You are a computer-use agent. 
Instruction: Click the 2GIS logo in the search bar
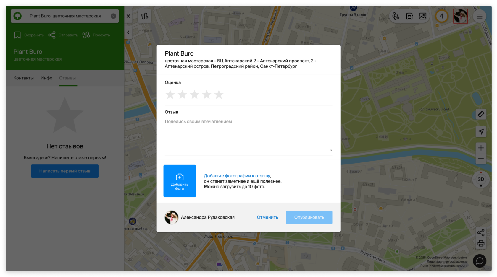click(18, 16)
